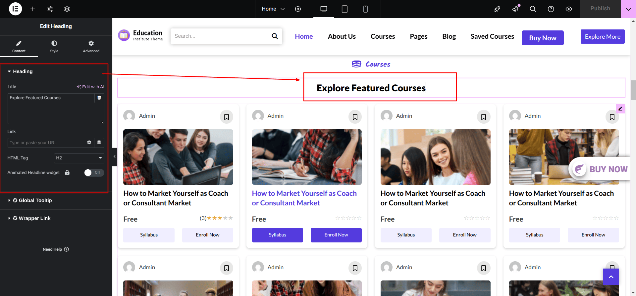
Task: Preview changes with the eye icon
Action: (569, 9)
